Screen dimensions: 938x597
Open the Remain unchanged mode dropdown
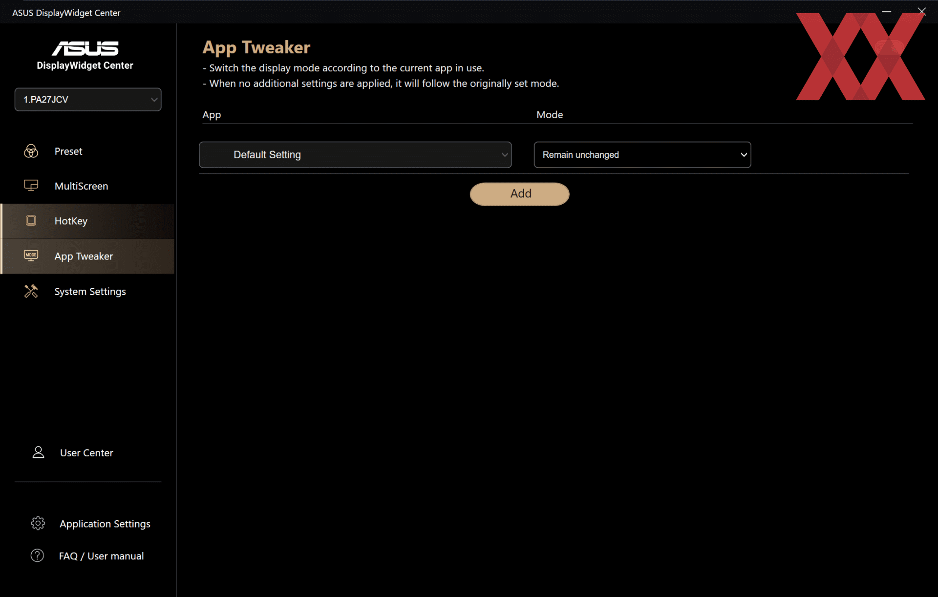point(642,155)
